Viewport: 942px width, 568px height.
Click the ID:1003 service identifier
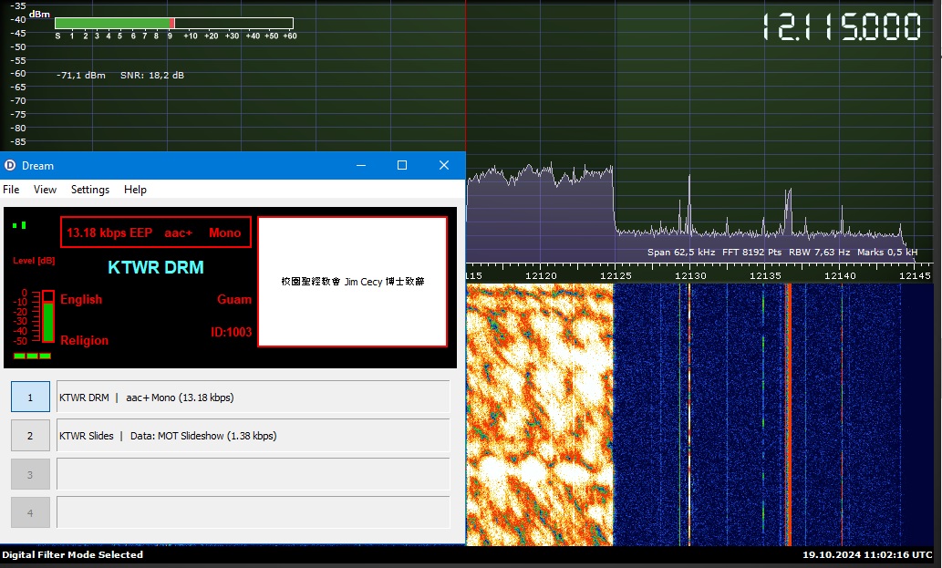point(231,332)
